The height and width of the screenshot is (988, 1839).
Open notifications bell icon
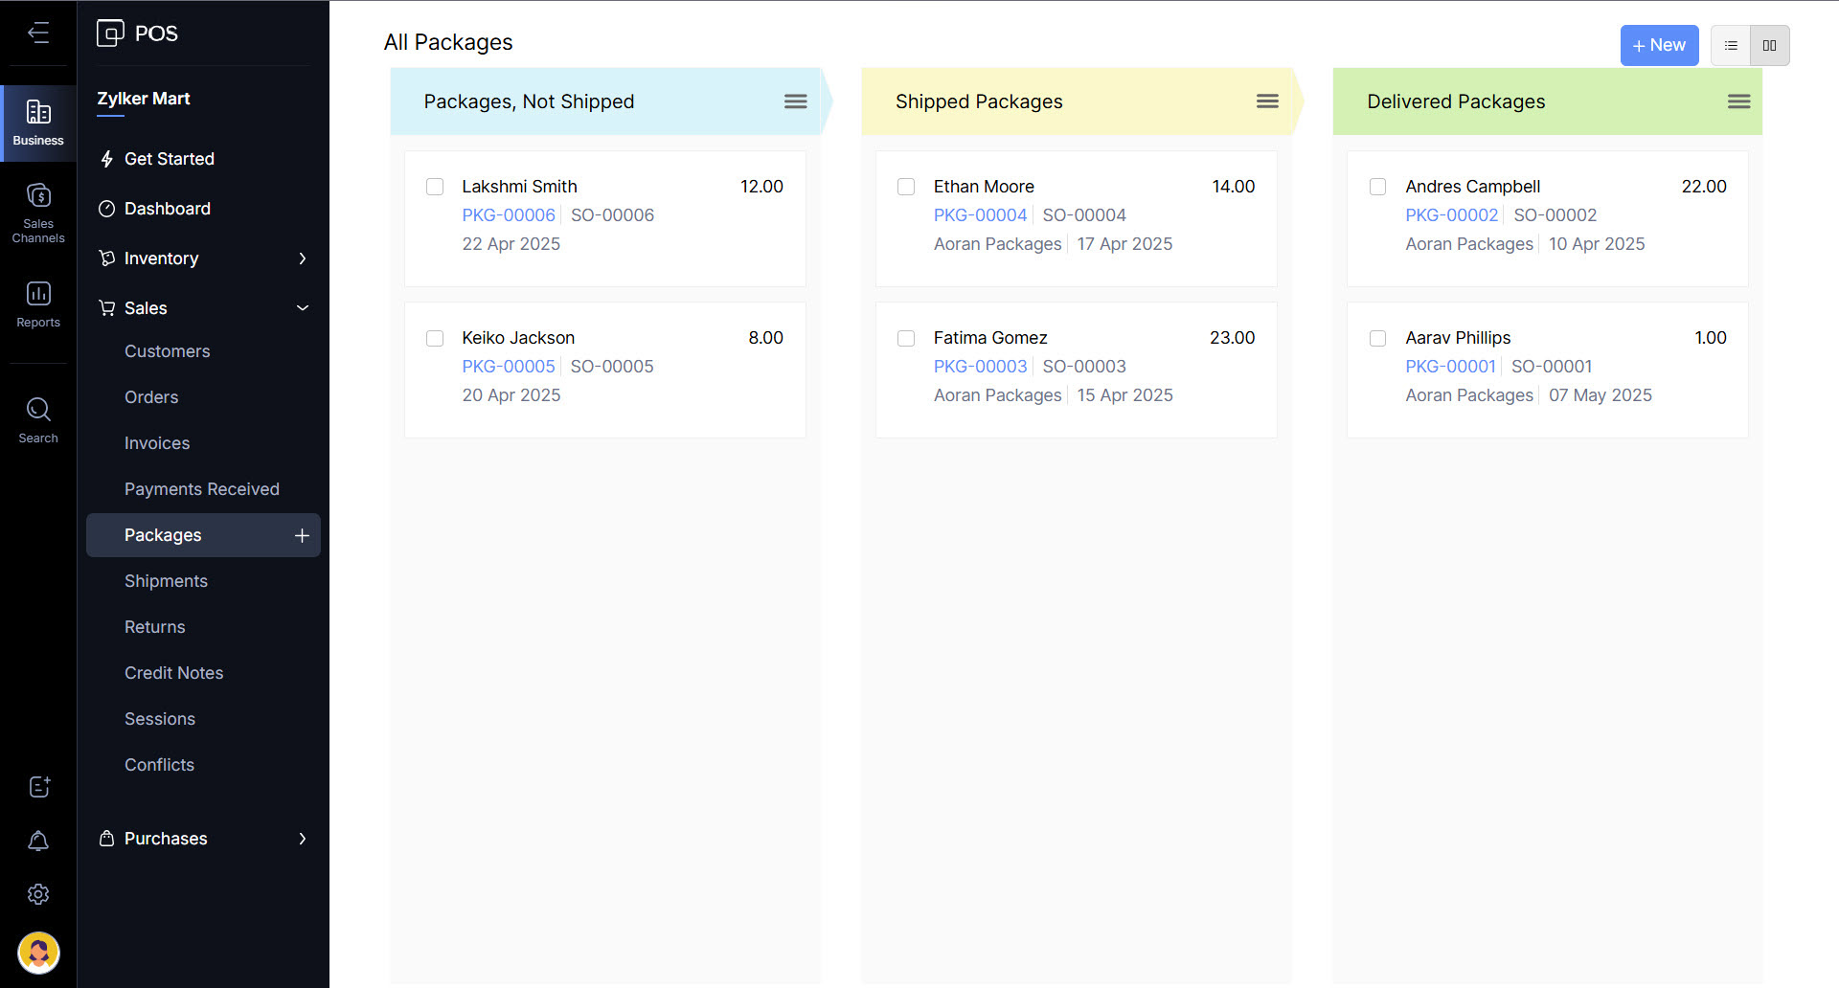38,841
